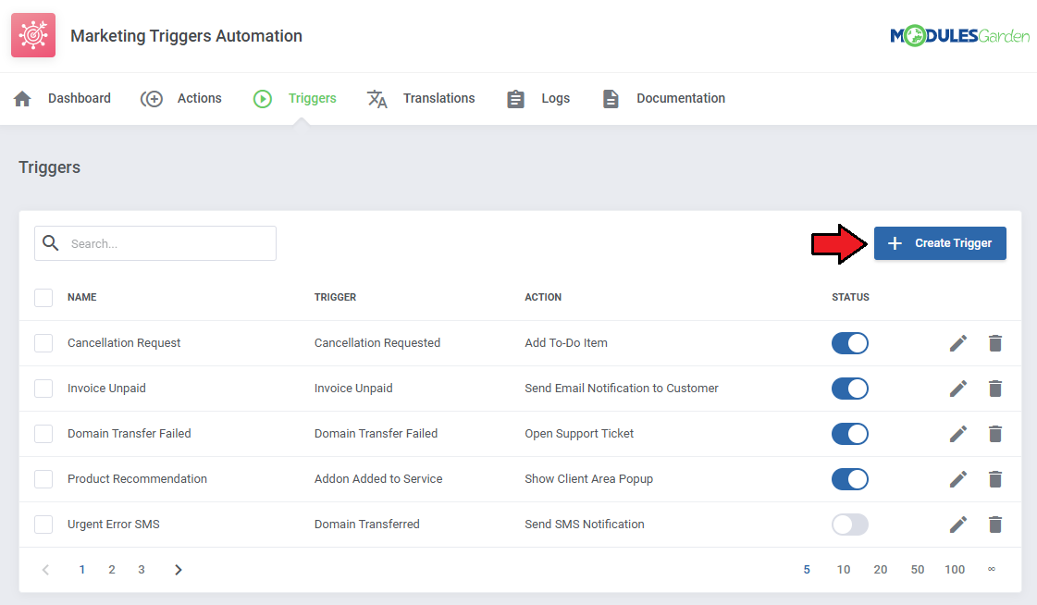The image size is (1037, 605).
Task: Click the Marketing Triggers Automation app logo
Action: tap(33, 35)
